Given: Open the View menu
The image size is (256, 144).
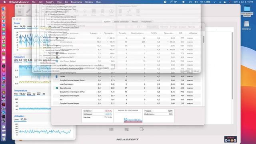Looking at the screenshot, I should tap(59, 2).
